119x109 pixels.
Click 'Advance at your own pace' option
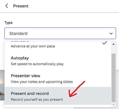coord(33,46)
